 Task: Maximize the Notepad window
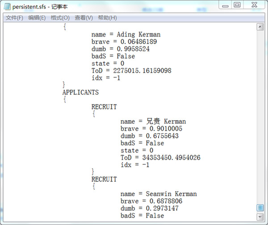pyautogui.click(x=237, y=5)
